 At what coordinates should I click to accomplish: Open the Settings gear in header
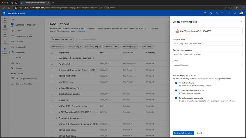223,13
